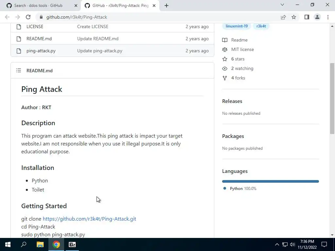335x251 pixels.
Task: Open the taskbar search magnifier
Action: 24,244
